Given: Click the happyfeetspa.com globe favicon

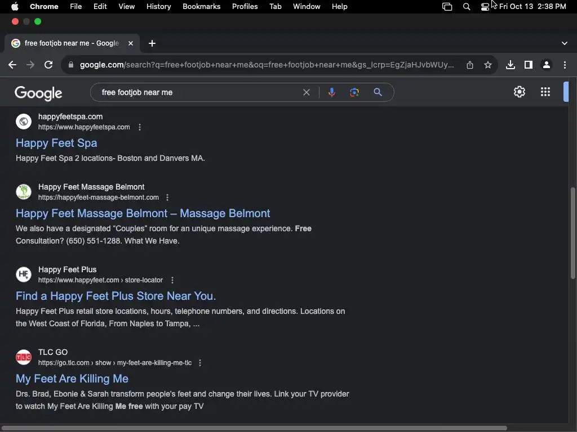Looking at the screenshot, I should [24, 121].
